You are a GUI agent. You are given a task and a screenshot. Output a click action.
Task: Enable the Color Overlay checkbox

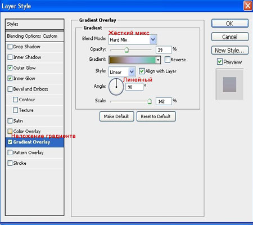point(10,131)
